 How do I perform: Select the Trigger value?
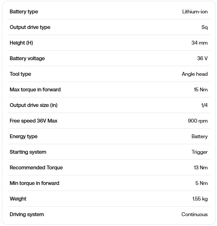[x=199, y=152]
